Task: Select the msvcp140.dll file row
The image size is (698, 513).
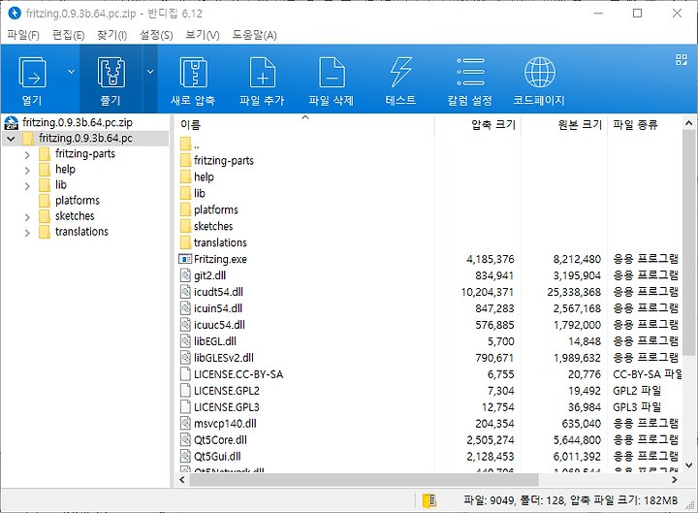Action: (x=428, y=424)
